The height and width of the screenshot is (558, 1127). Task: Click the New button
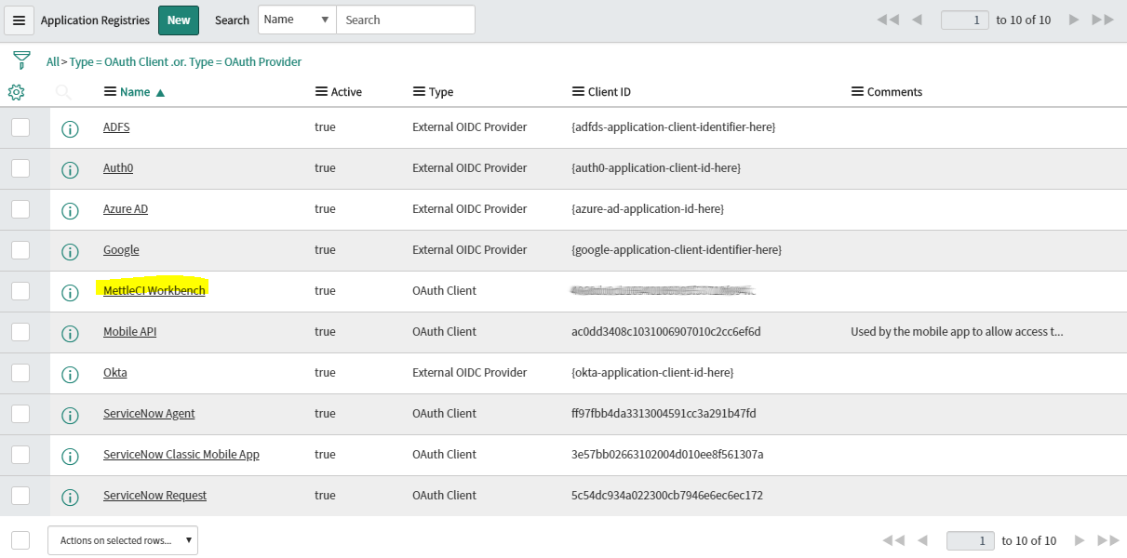tap(179, 20)
